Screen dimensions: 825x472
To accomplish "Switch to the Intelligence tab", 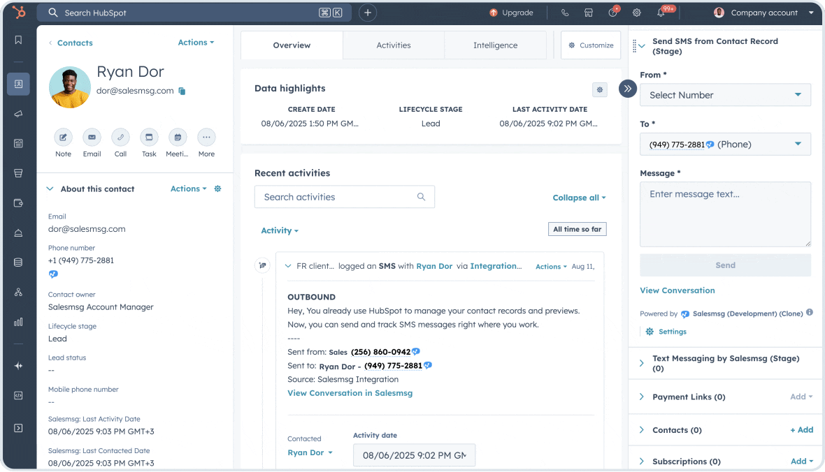I will click(495, 45).
